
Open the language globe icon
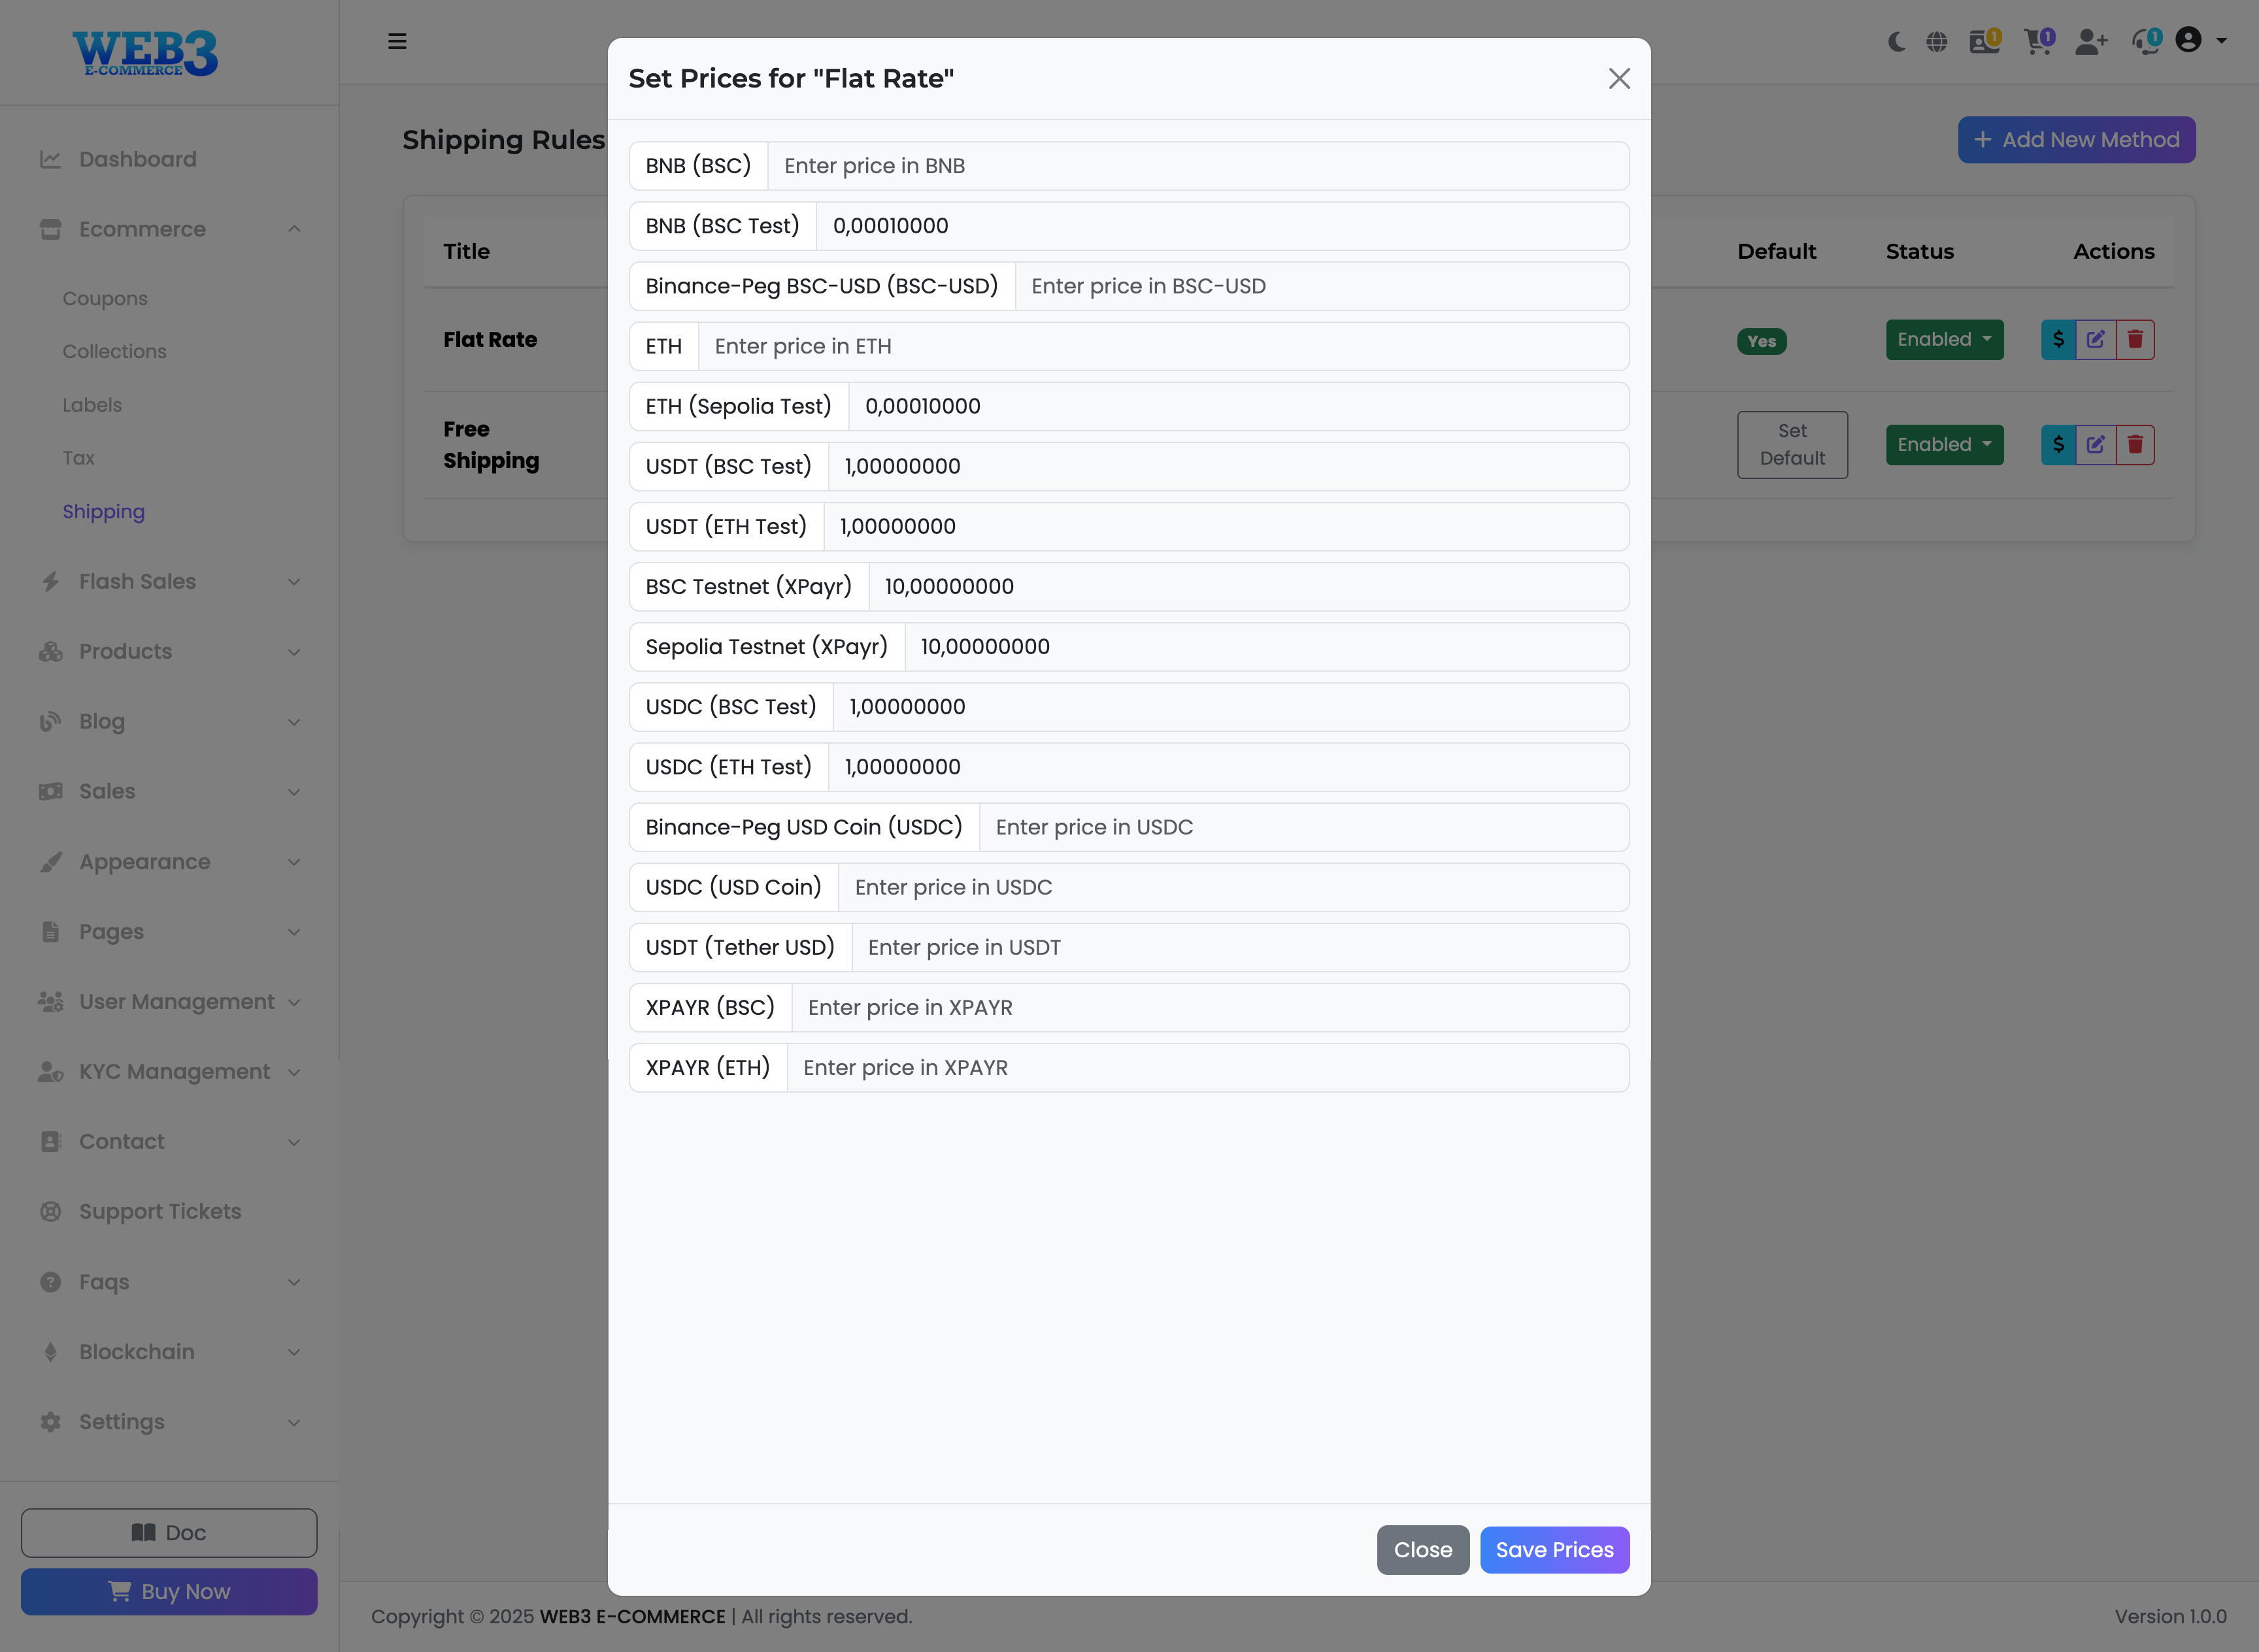point(1937,42)
